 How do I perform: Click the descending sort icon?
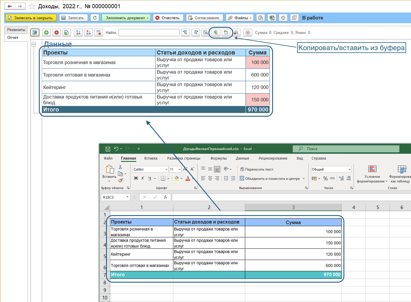pos(88,32)
